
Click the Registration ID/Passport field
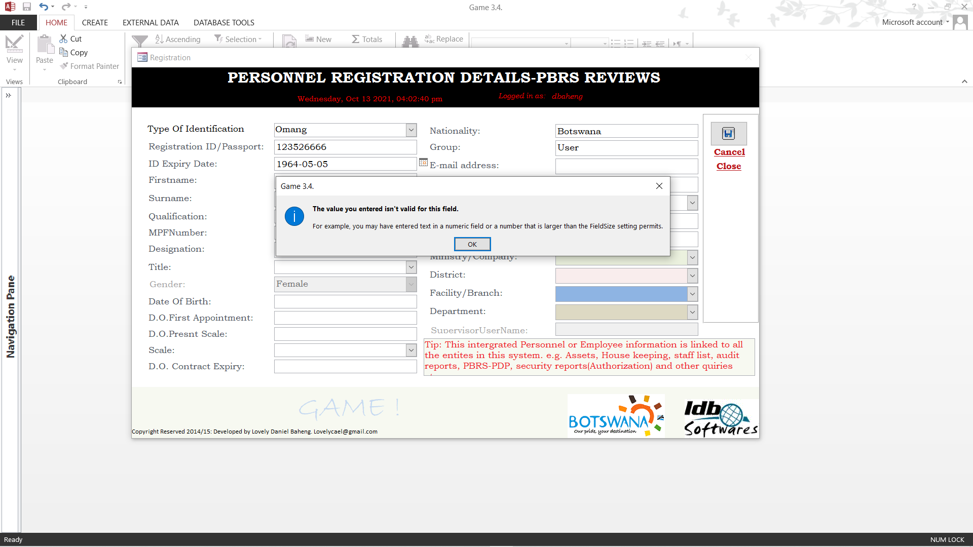tap(346, 147)
